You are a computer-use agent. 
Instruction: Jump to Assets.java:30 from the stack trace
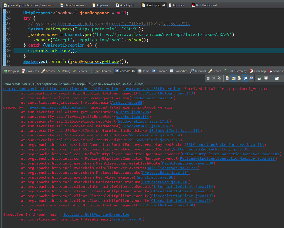point(127,103)
